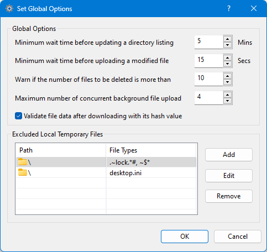Open the help question mark button
The image size is (267, 252).
[x=229, y=8]
